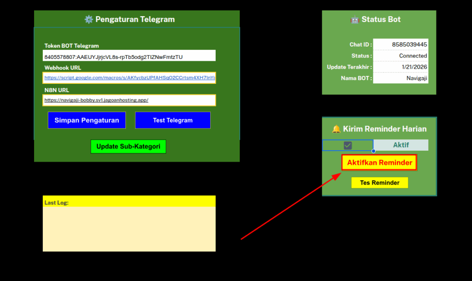
Task: Toggle the daily reminder checkbox
Action: [x=348, y=145]
